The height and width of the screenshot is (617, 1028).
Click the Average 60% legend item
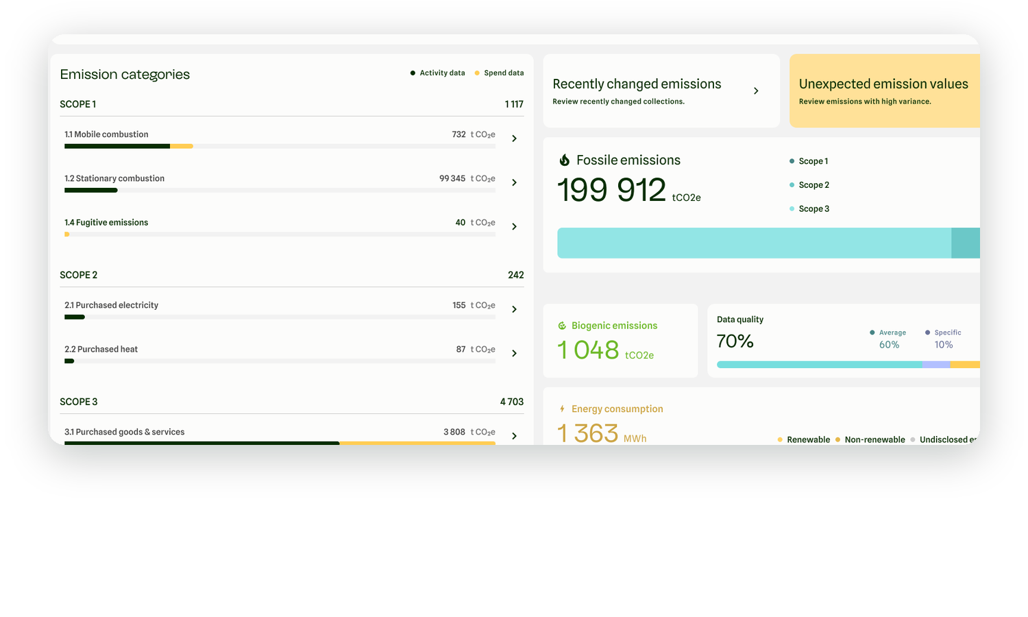coord(888,339)
